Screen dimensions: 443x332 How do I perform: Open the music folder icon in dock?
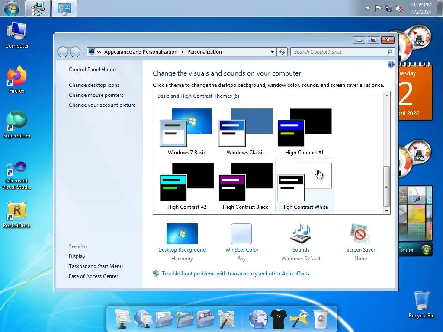point(185,319)
